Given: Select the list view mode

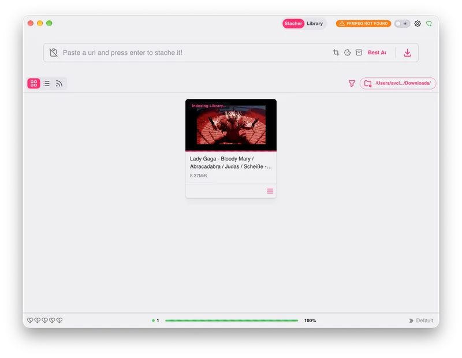Looking at the screenshot, I should click(x=47, y=83).
